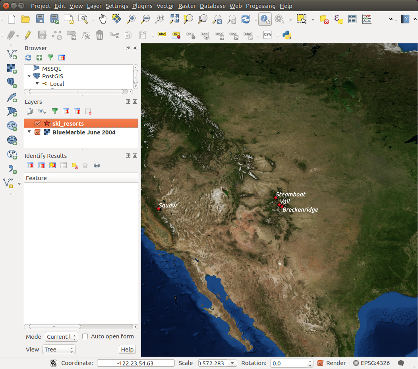
Task: Hide the BlueMarble June 2004 layer
Action: pyautogui.click(x=38, y=132)
